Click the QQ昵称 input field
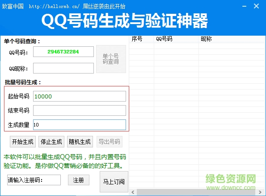The width and height of the screenshot is (266, 196). (63, 68)
